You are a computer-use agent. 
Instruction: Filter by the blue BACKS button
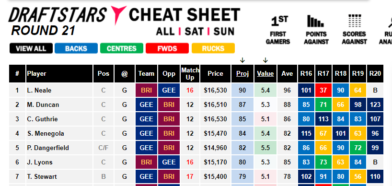coord(76,48)
